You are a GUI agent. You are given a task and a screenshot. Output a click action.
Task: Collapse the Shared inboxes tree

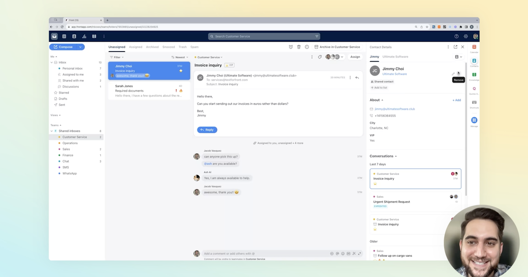pyautogui.click(x=51, y=131)
